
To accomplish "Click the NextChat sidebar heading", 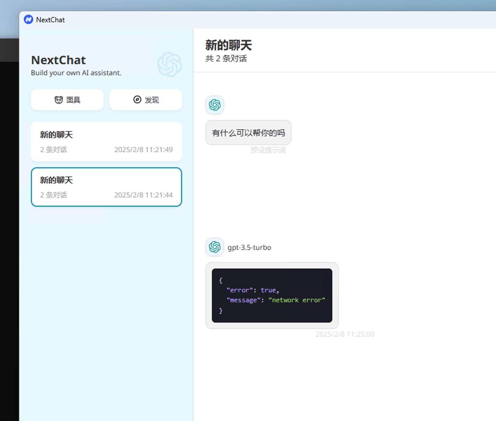I will coord(59,60).
